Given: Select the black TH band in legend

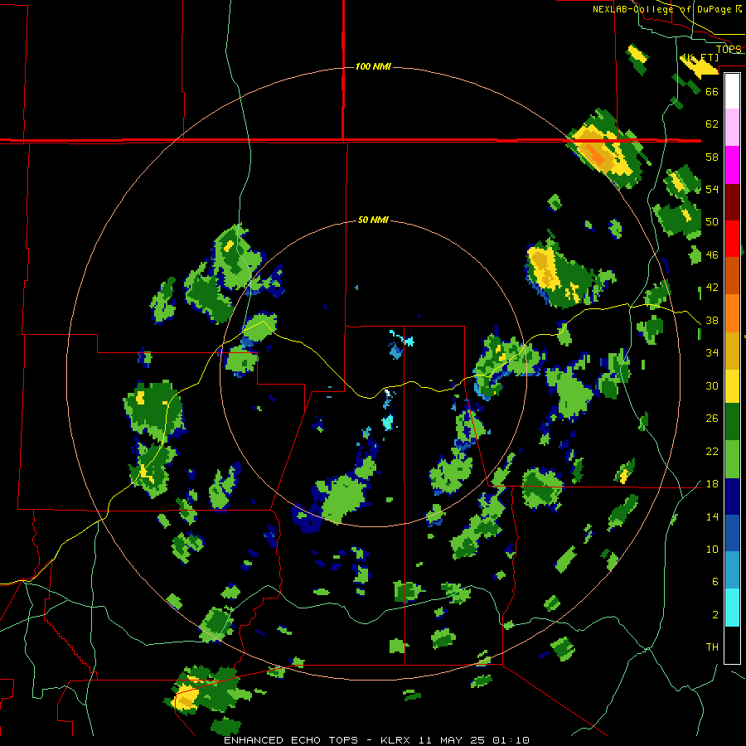Looking at the screenshot, I should [732, 645].
